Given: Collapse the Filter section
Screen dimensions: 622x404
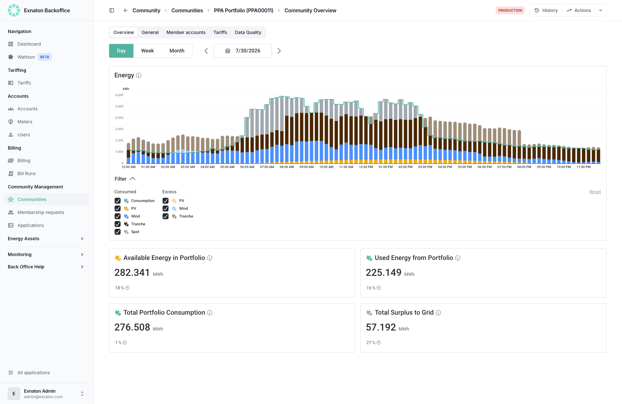Looking at the screenshot, I should 125,179.
